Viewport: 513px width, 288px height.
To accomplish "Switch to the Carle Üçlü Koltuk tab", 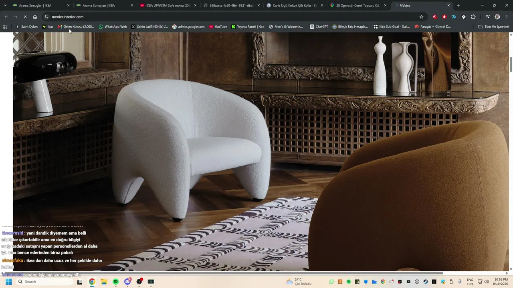I will tap(295, 6).
